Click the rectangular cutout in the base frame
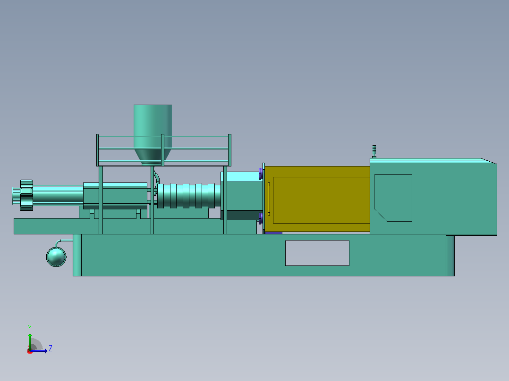Screen dimensions: 509x381 click(317, 253)
